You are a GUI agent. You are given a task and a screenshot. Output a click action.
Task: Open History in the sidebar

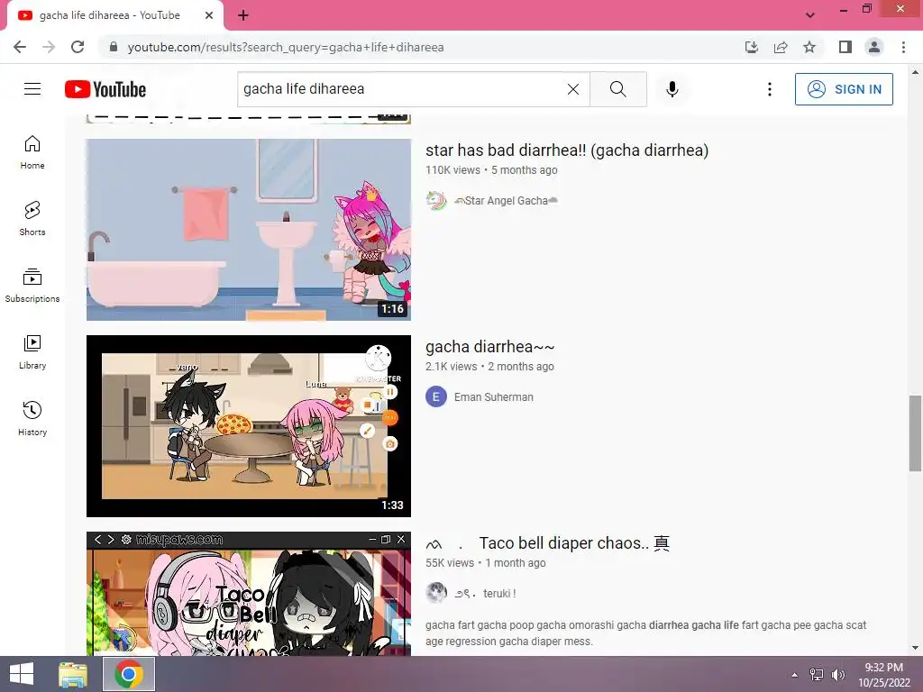(x=32, y=418)
